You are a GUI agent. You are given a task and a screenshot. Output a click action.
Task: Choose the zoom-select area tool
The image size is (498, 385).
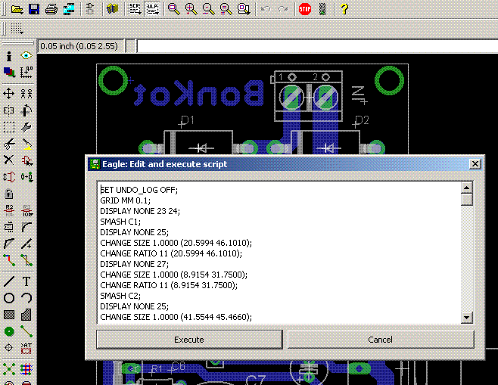pyautogui.click(x=244, y=9)
